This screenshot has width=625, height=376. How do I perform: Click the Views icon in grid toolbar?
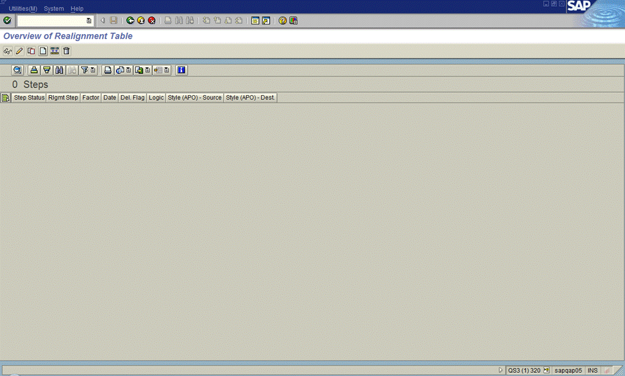[120, 70]
